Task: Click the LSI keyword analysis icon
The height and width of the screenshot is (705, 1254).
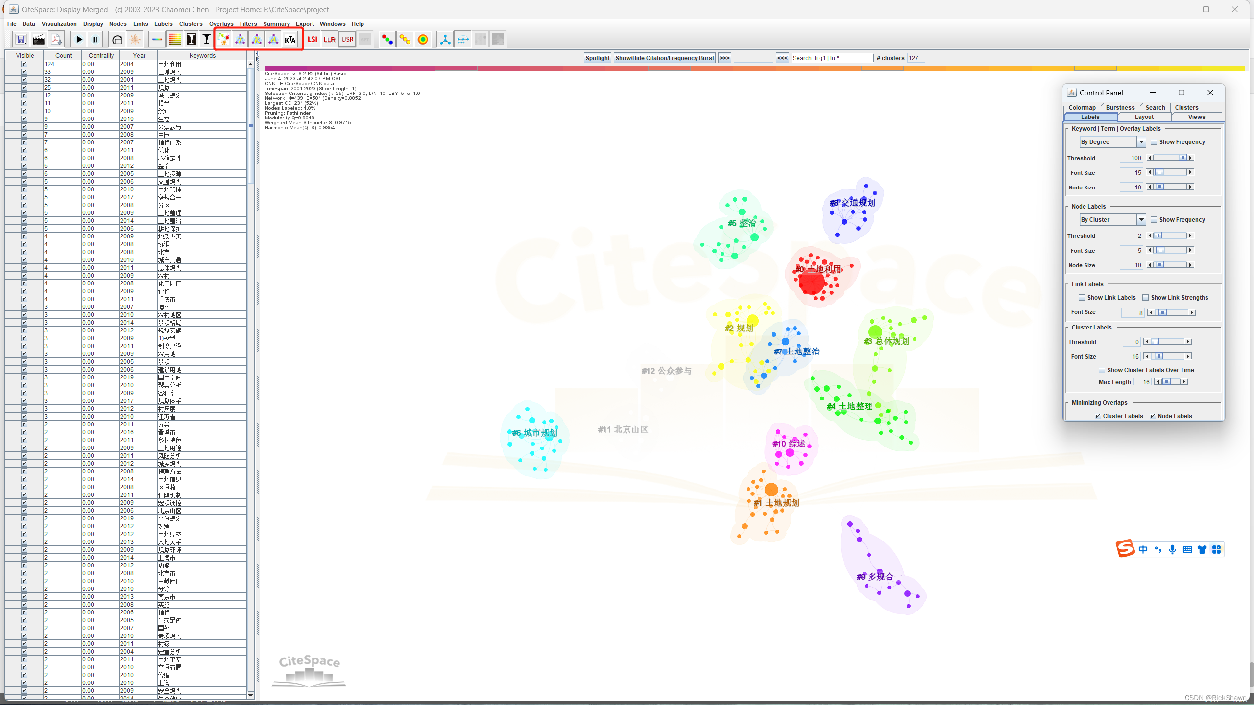Action: 312,39
